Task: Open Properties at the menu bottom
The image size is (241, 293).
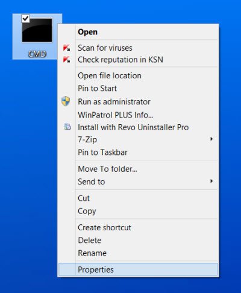Action: 138,269
